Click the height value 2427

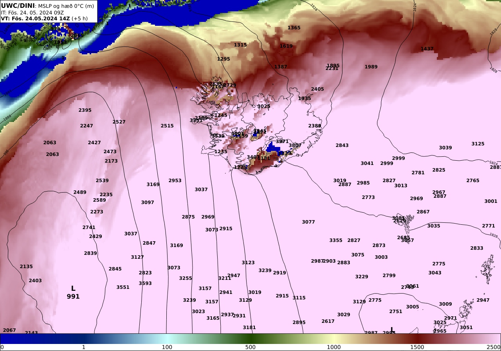coord(94,143)
